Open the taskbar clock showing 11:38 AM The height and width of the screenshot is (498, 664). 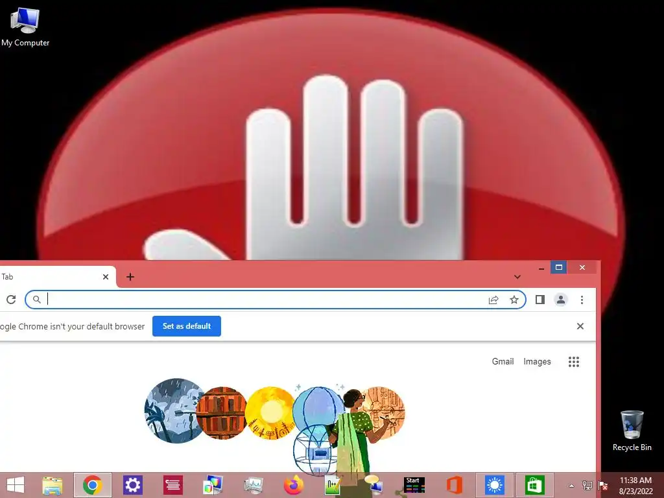[x=635, y=486]
